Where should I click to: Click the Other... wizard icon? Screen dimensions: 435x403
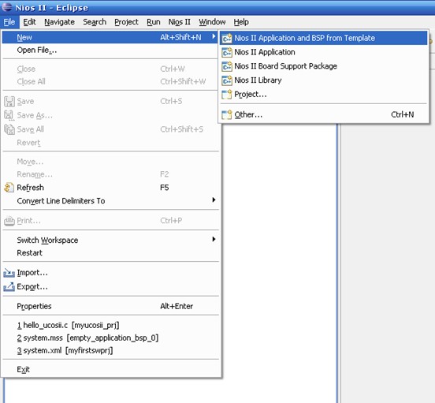pos(227,114)
